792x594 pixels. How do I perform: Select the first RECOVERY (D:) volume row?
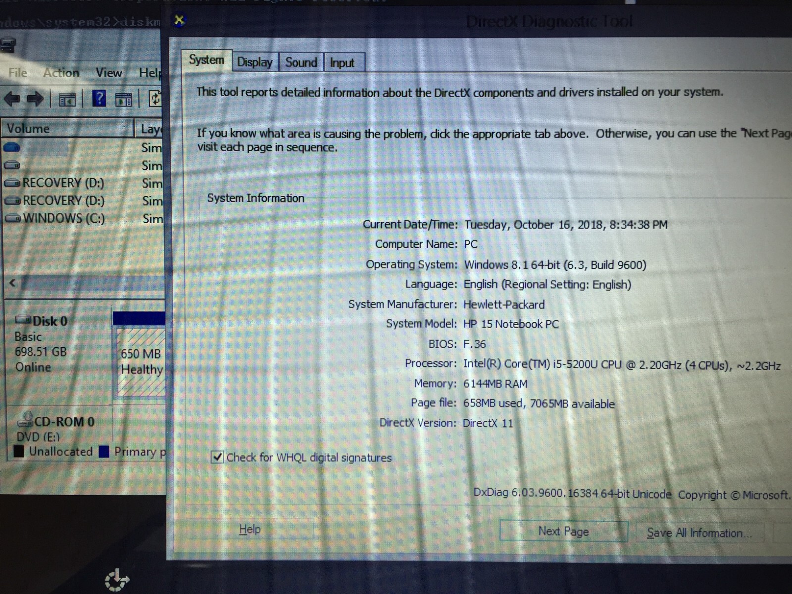click(x=83, y=183)
